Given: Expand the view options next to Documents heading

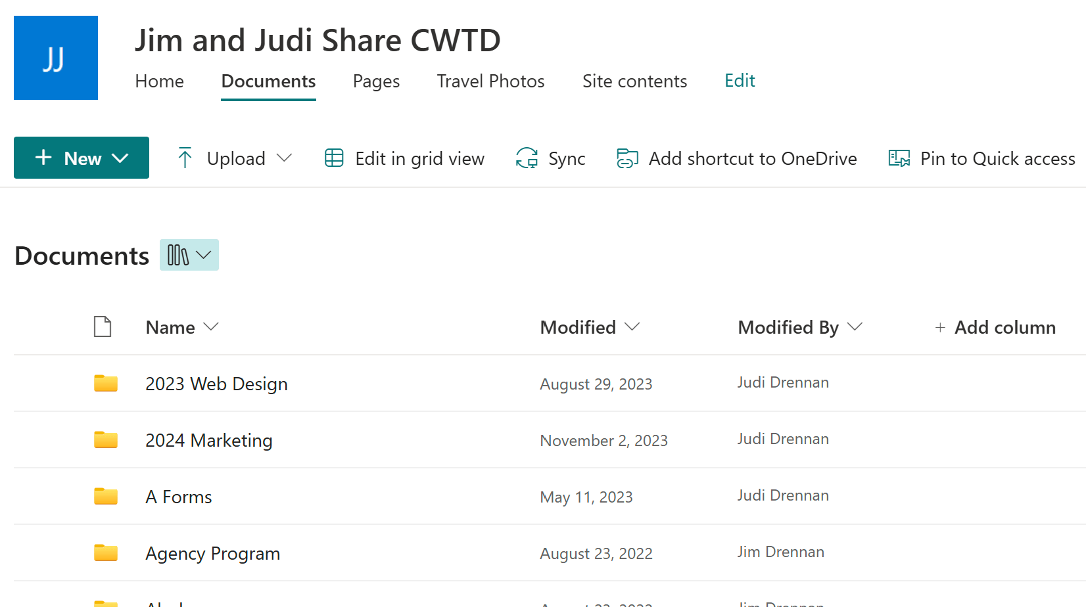Looking at the screenshot, I should pos(189,255).
